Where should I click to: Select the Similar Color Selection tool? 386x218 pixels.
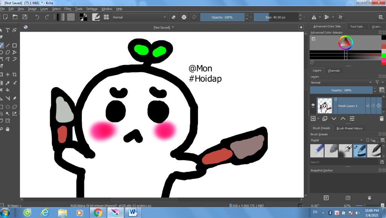[15, 114]
